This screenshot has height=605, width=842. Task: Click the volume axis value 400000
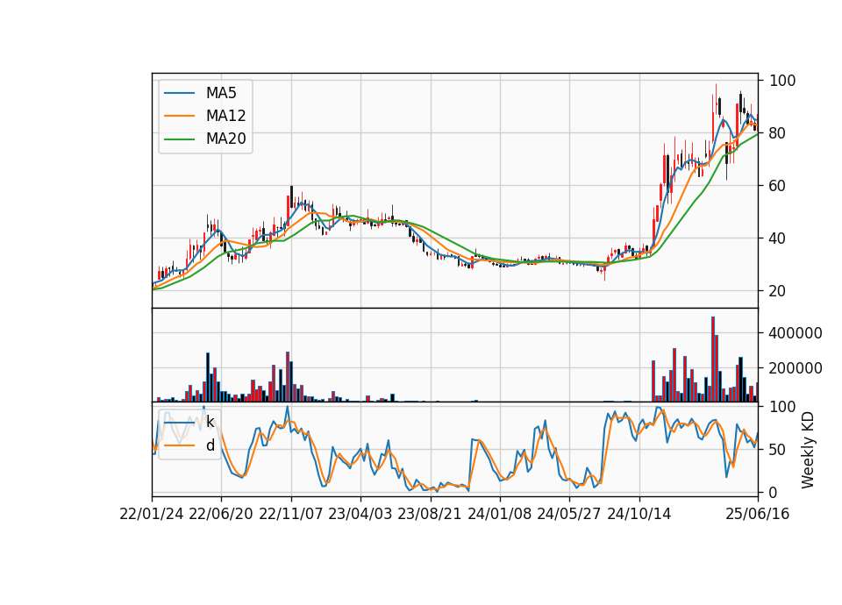[796, 333]
